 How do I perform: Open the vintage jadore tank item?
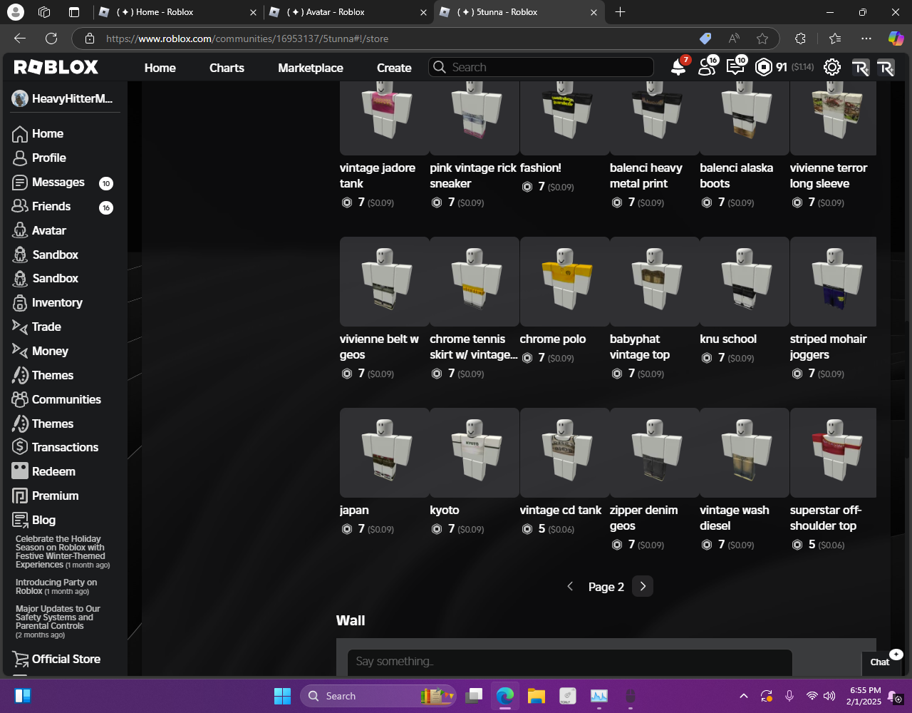coord(384,118)
